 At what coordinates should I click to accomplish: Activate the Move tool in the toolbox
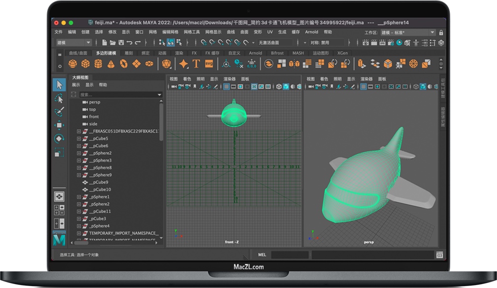click(x=59, y=125)
